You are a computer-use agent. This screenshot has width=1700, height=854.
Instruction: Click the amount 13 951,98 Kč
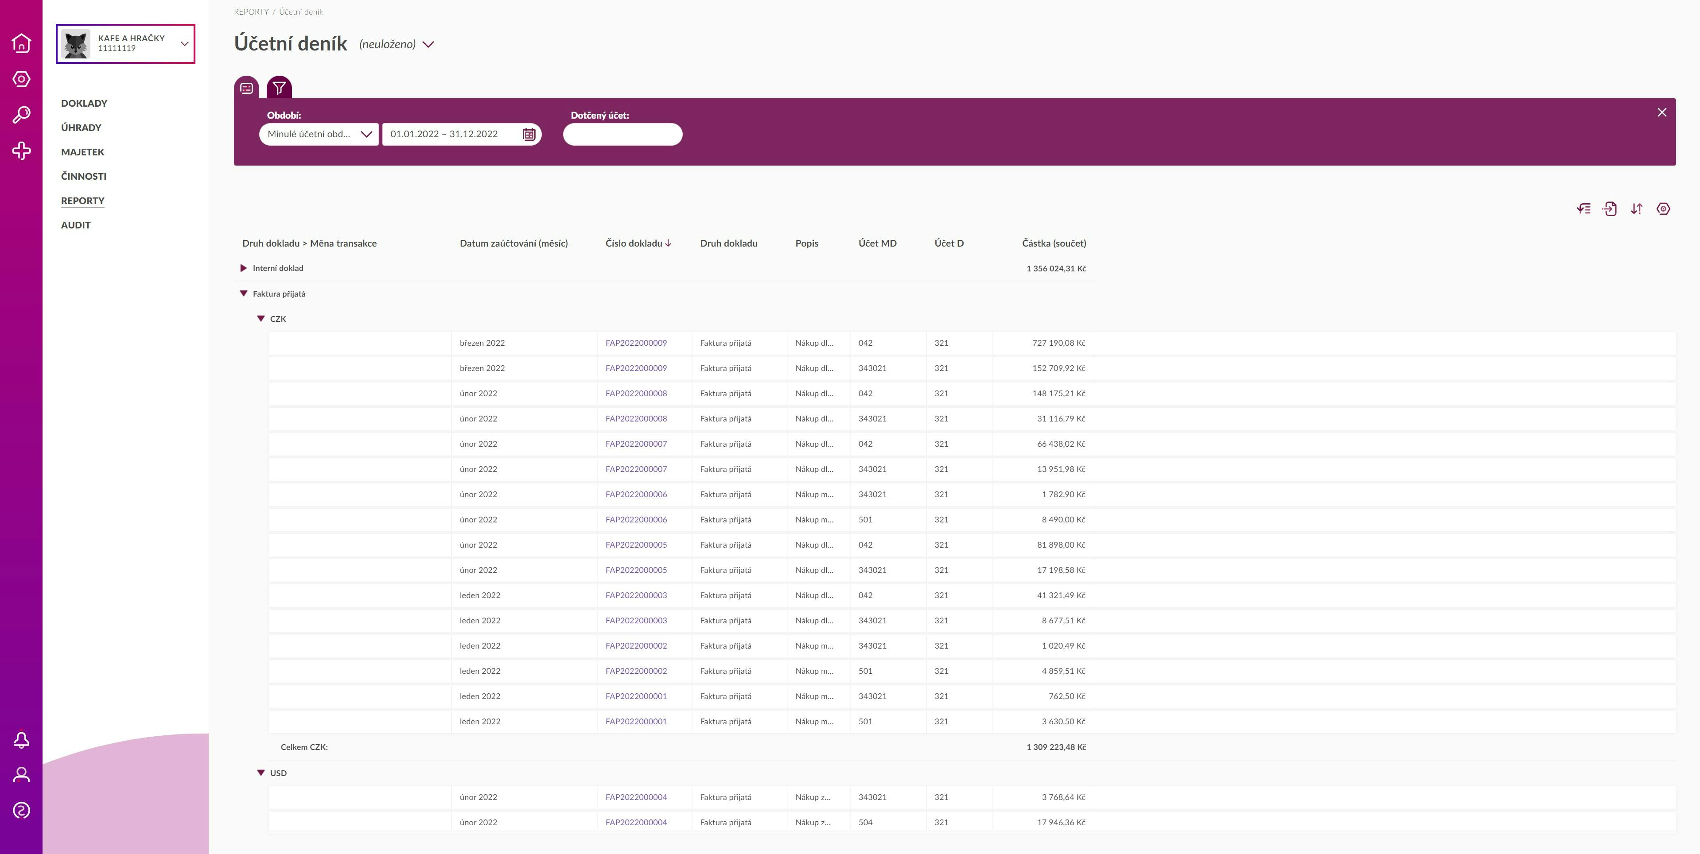[1061, 469]
